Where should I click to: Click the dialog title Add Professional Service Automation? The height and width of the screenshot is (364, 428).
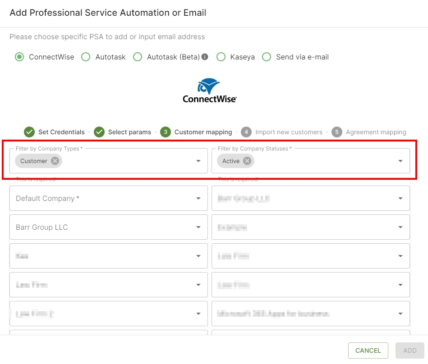point(108,13)
